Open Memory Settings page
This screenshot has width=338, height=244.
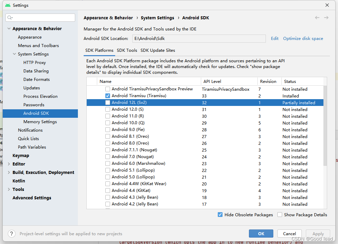tap(40, 122)
